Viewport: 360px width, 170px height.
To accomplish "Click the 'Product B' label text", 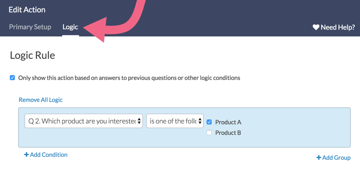I will point(228,133).
